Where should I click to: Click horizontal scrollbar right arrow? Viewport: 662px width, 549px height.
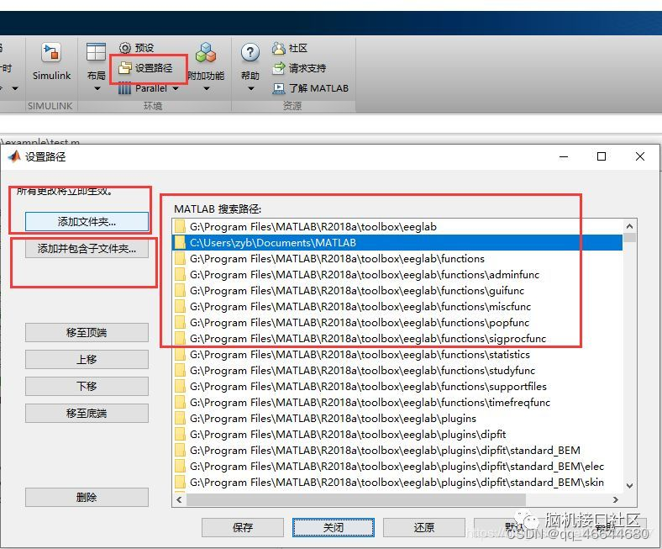point(616,499)
